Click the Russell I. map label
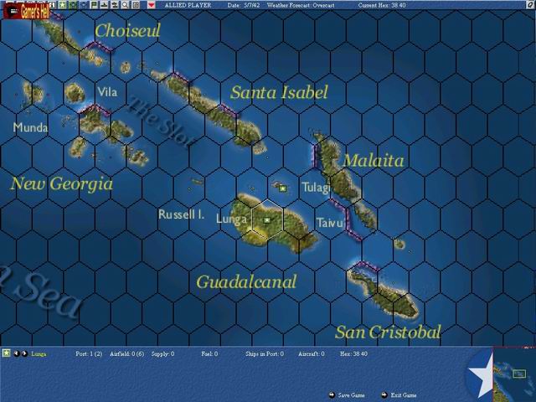This screenshot has height=402, width=536. 181,214
